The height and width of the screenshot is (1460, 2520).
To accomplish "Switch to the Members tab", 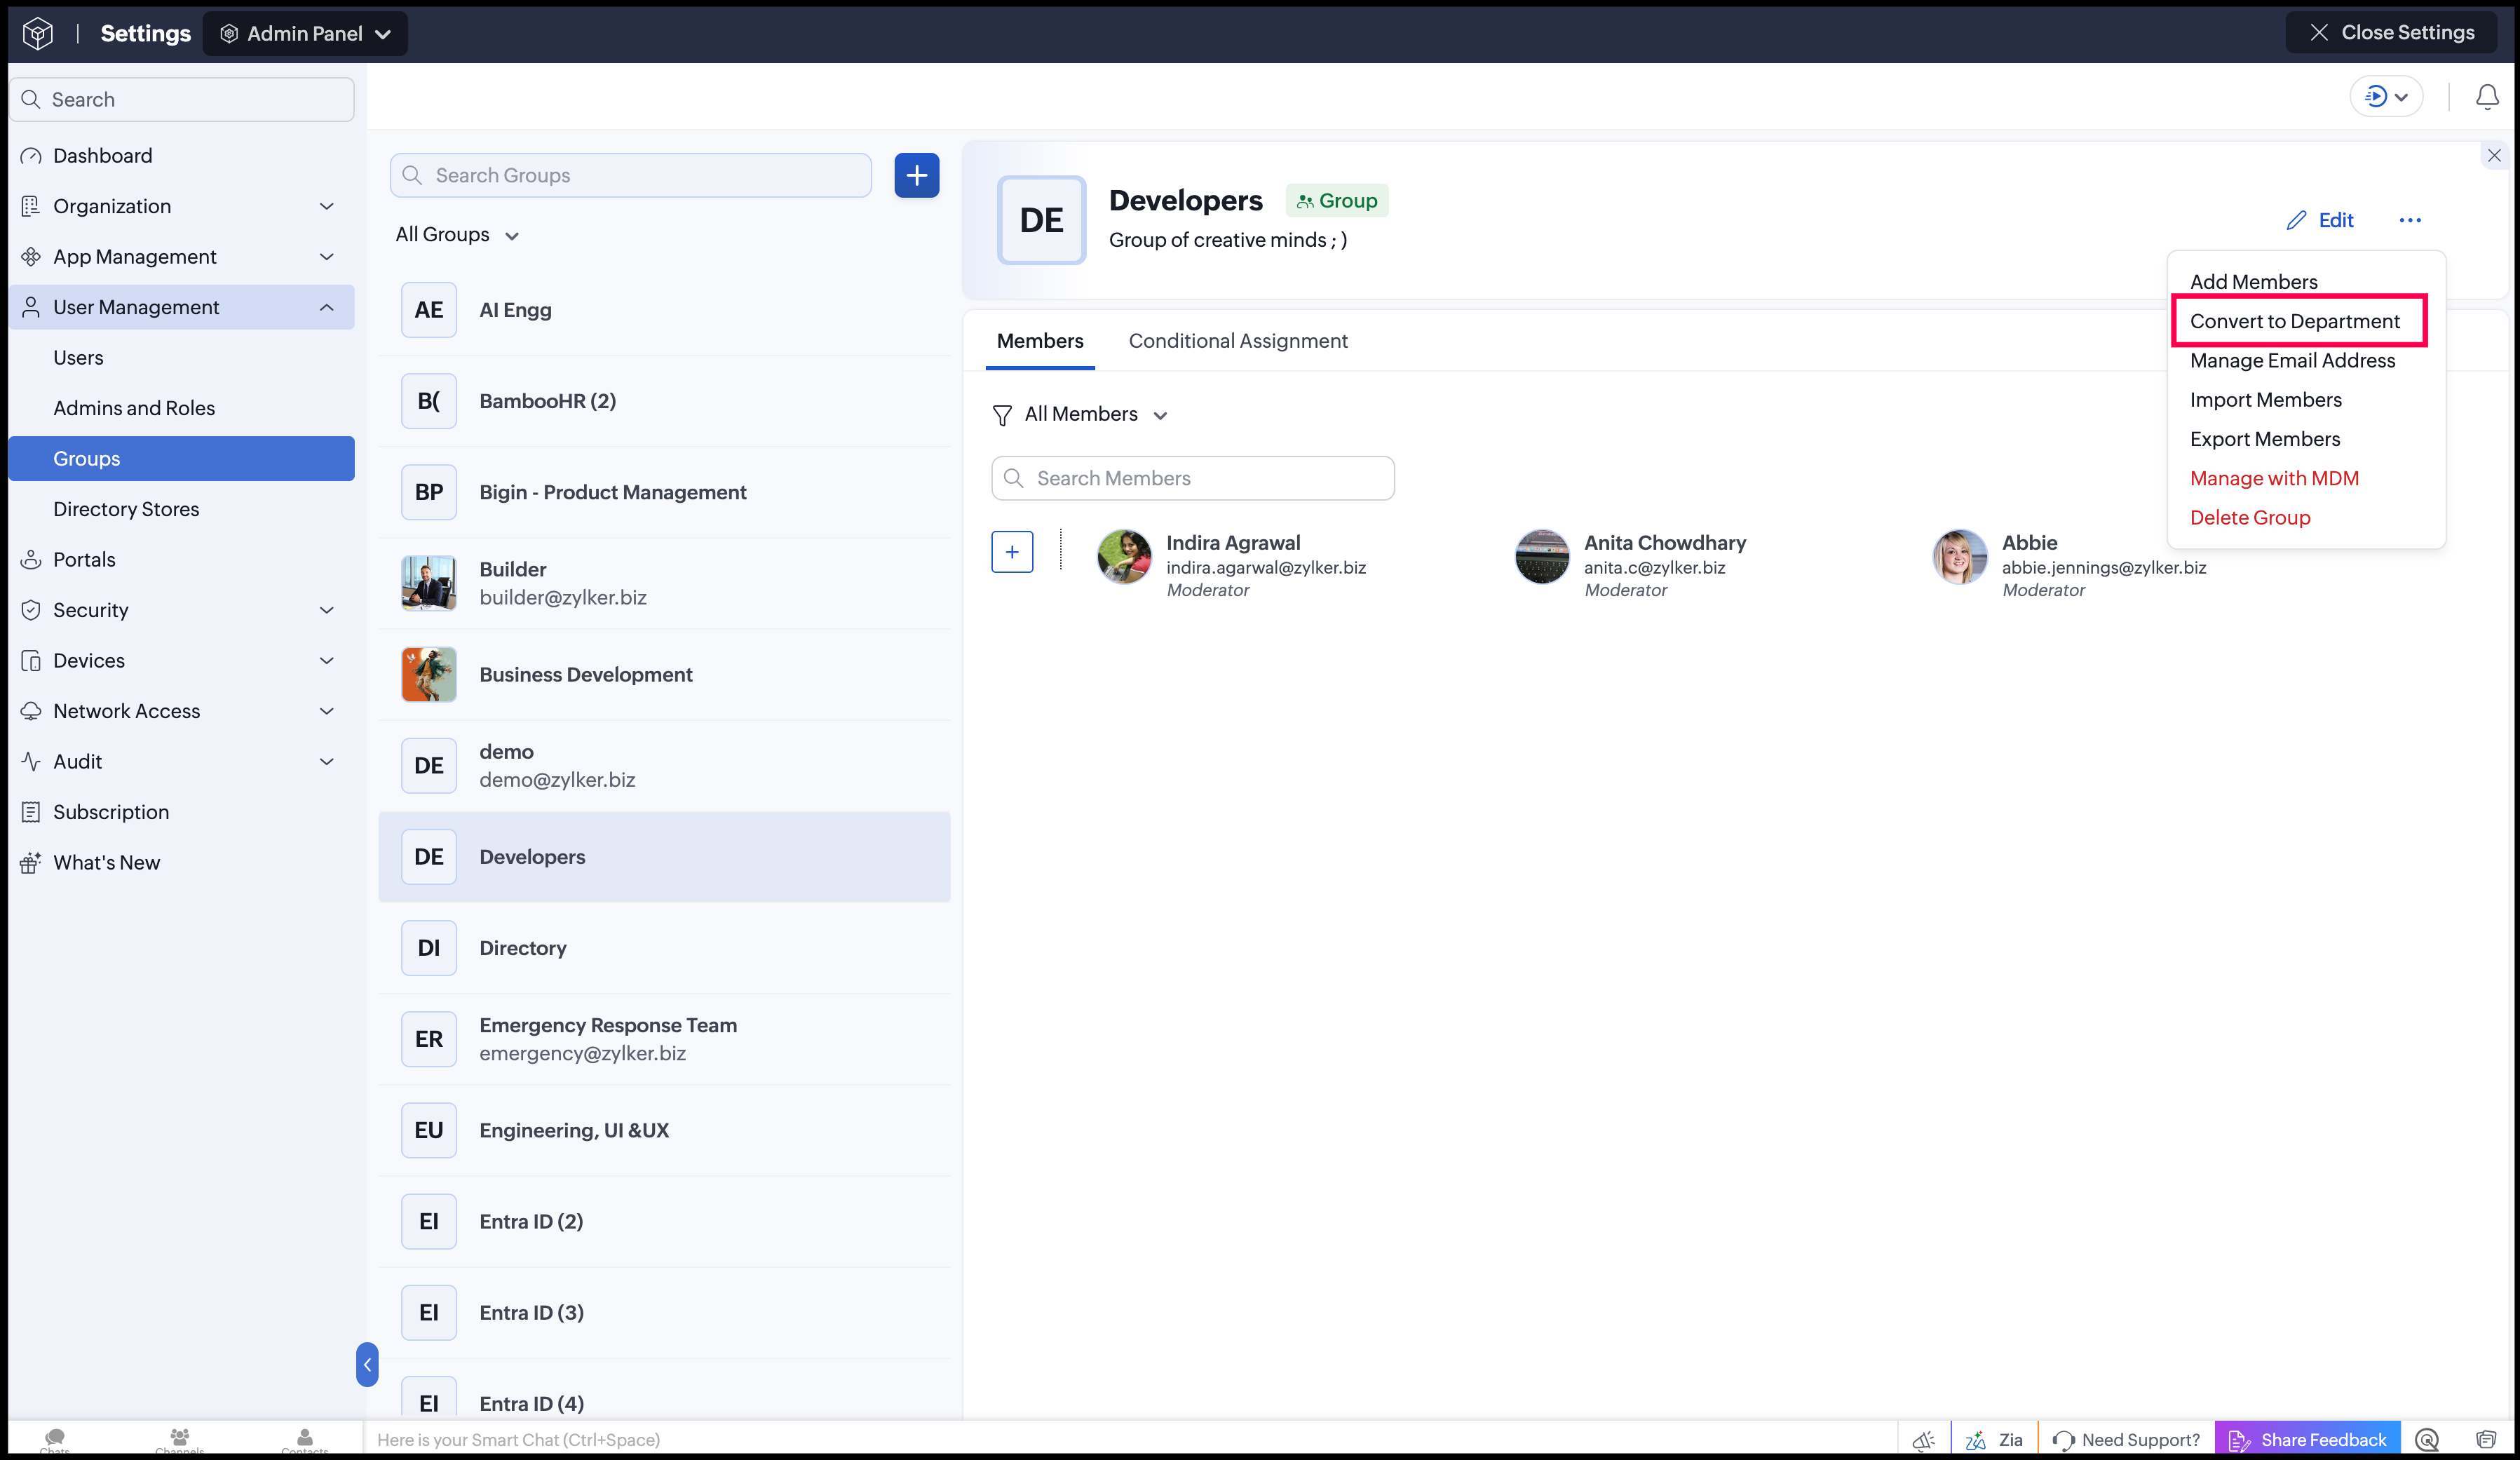I will (1040, 341).
